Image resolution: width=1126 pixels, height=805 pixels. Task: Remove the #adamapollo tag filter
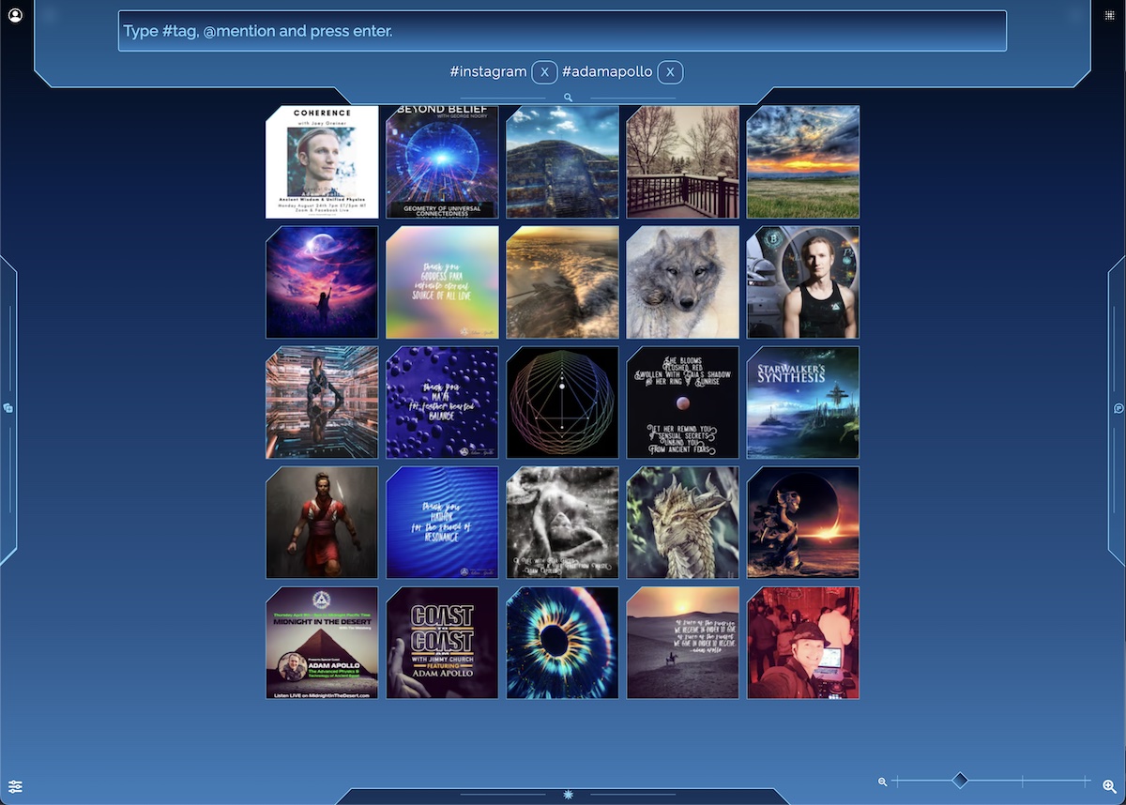(x=670, y=72)
